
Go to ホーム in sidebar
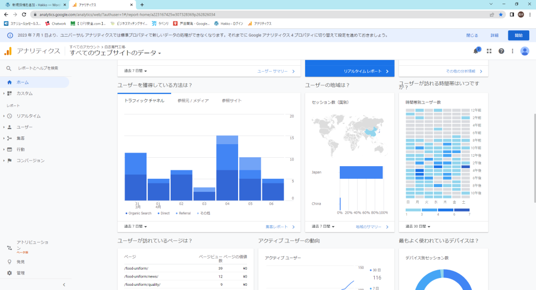(x=34, y=82)
